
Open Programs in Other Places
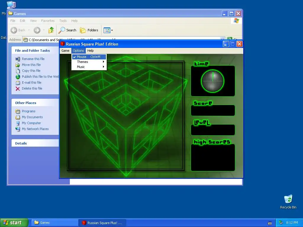pos(29,111)
